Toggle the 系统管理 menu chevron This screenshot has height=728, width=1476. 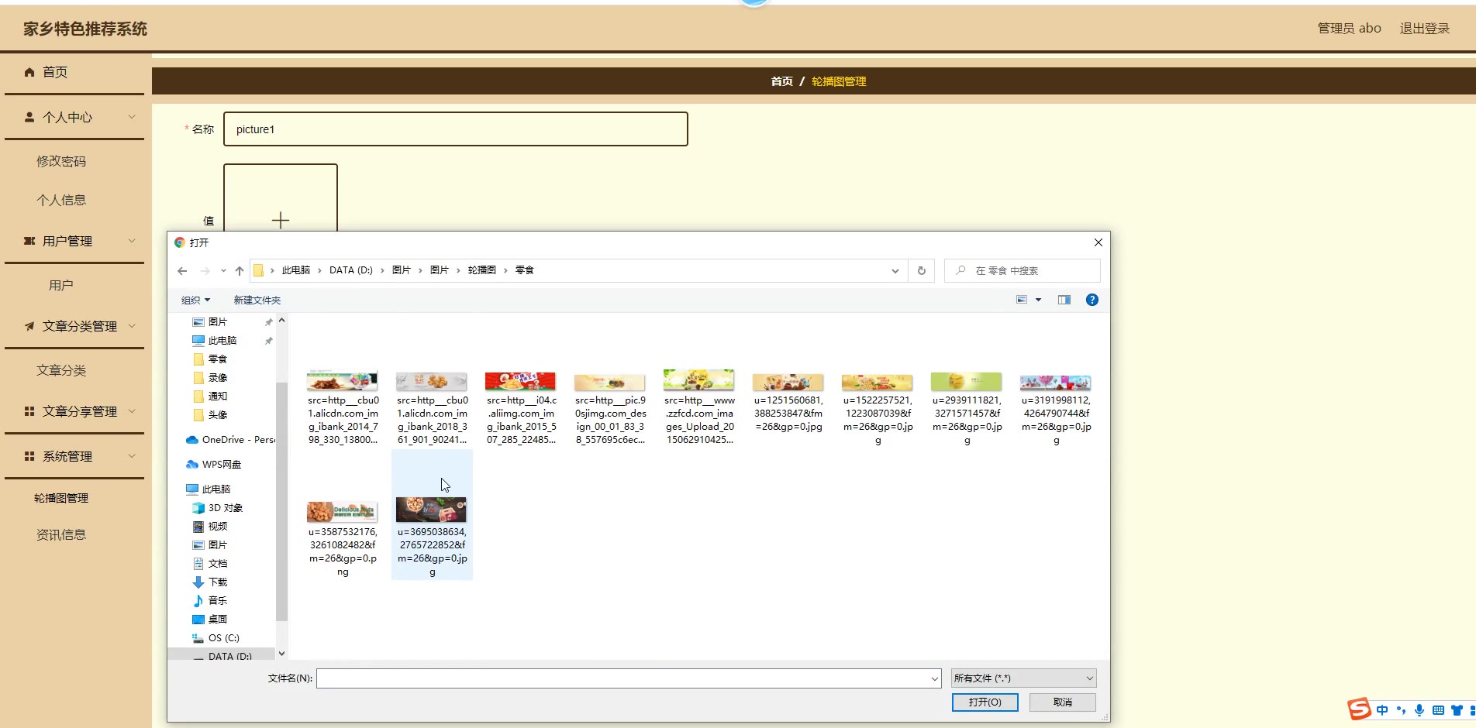click(x=132, y=456)
